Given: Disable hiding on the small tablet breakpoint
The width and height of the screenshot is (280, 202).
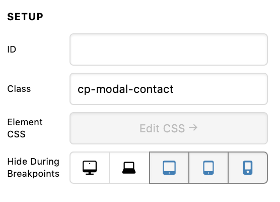Looking at the screenshot, I should (x=208, y=168).
